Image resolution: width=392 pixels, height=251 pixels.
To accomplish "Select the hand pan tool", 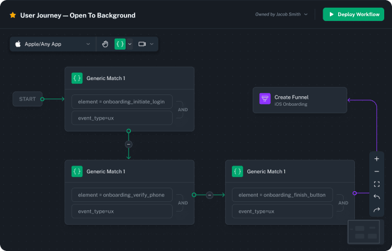I will (105, 44).
